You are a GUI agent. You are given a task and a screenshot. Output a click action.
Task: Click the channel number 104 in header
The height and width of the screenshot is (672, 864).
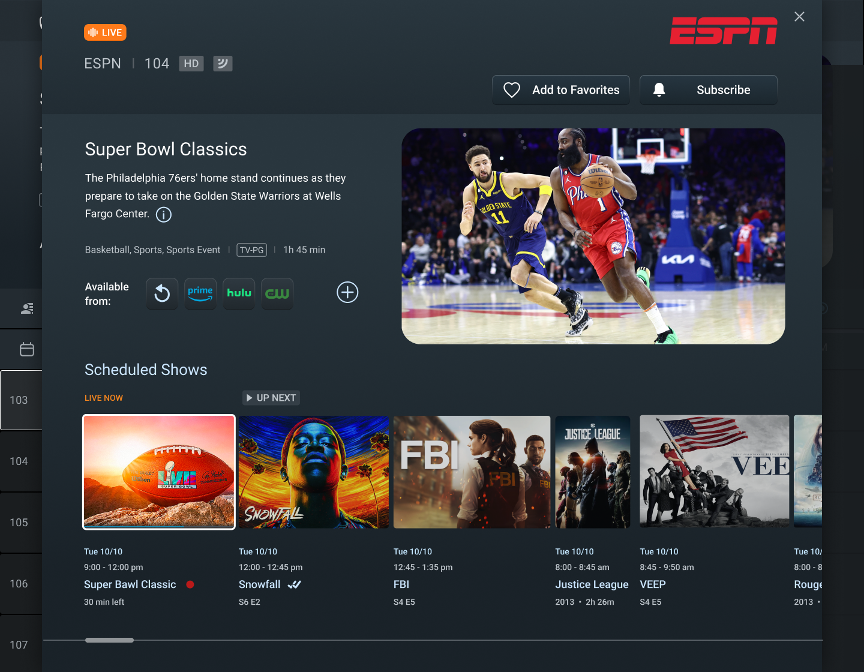coord(157,64)
